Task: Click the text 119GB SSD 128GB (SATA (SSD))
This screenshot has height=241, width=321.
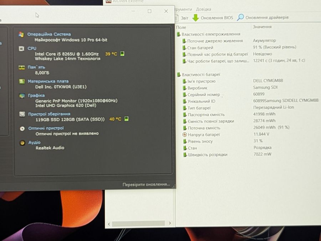Action: pos(70,119)
